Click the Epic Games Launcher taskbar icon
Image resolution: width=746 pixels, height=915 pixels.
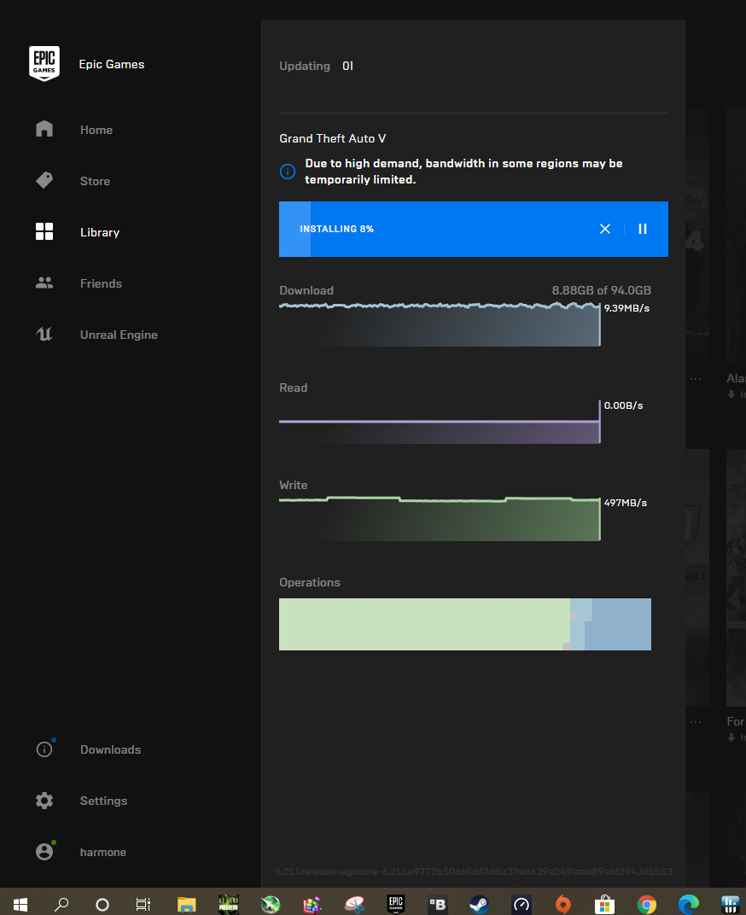tap(396, 905)
